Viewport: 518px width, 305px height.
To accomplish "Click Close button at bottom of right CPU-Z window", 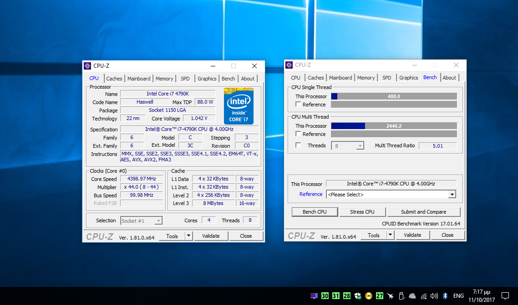I will (447, 235).
